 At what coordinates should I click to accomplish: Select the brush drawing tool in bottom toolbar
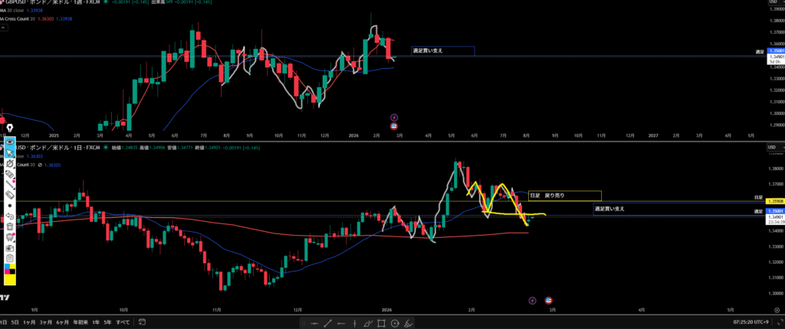[x=370, y=324]
